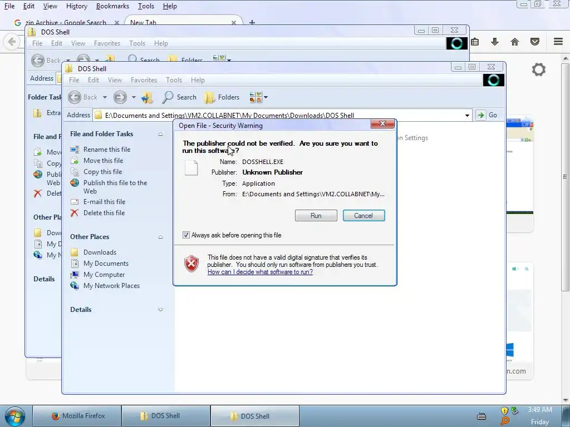Collapse the Other Places panel
The width and height of the screenshot is (570, 427).
click(x=160, y=237)
